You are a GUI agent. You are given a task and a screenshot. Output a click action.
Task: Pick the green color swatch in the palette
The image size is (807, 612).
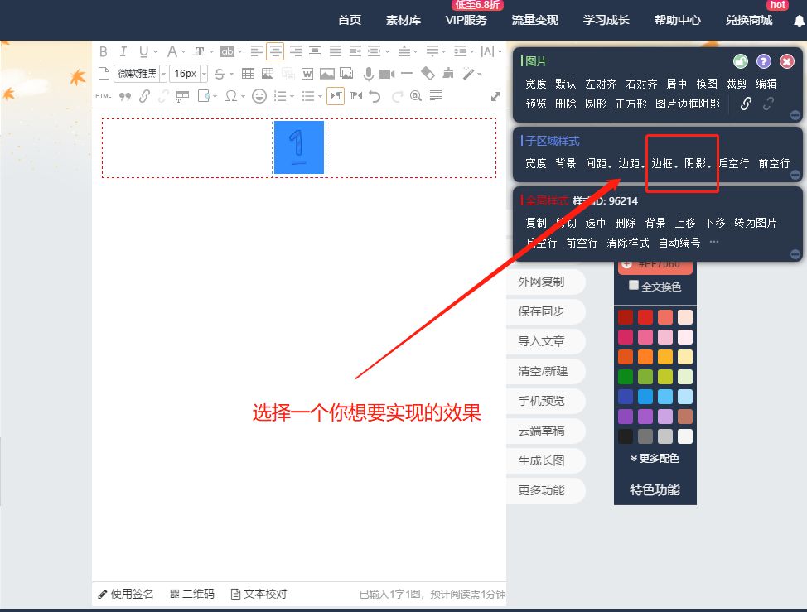click(626, 377)
